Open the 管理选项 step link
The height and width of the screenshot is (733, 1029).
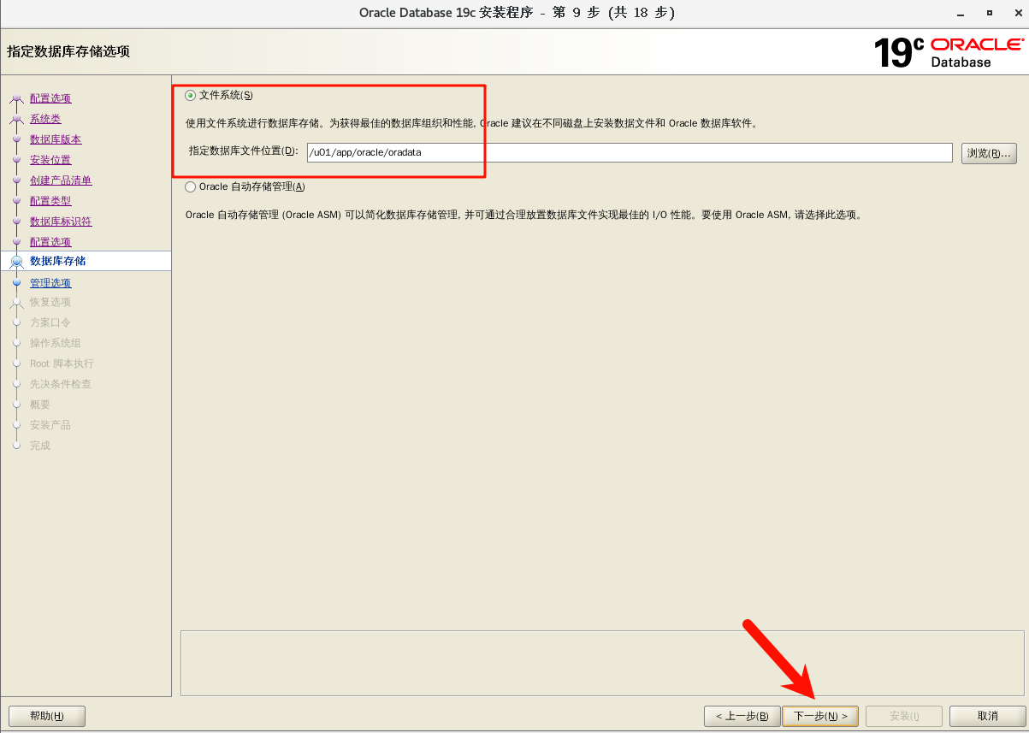pos(50,283)
